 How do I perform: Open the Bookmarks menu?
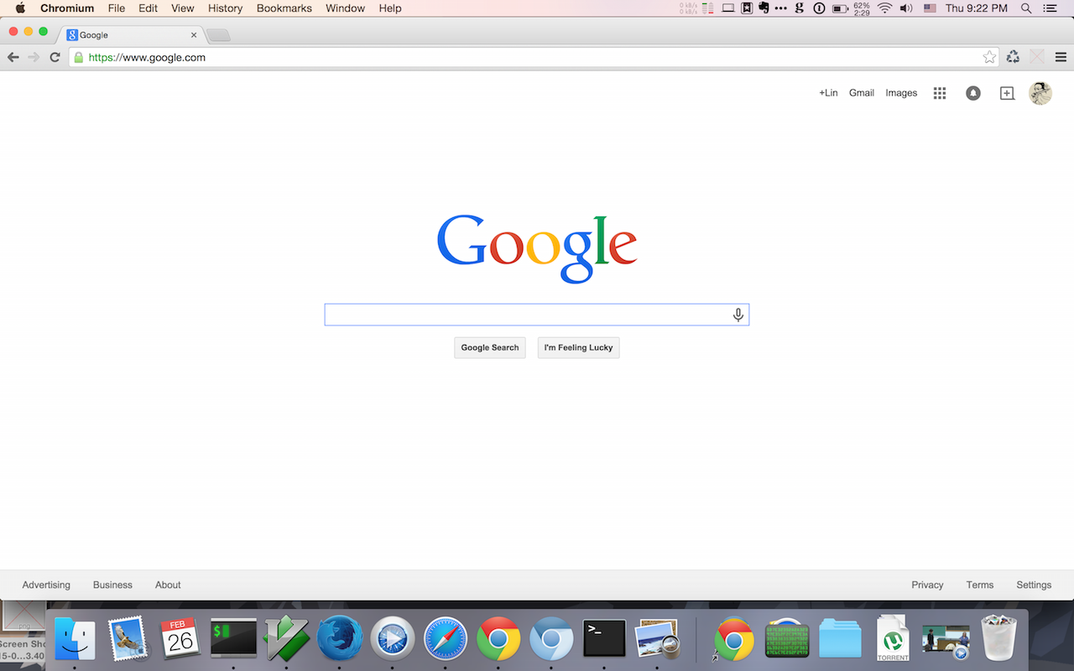[284, 8]
